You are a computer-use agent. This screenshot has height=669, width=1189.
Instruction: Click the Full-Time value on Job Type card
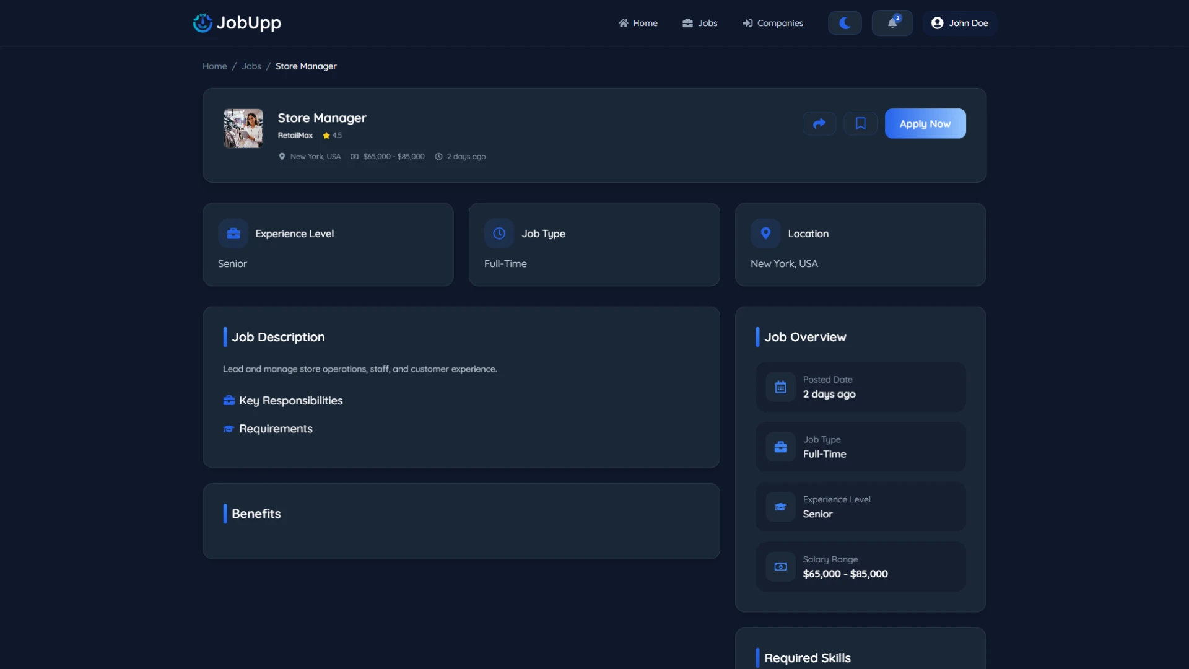click(x=505, y=264)
